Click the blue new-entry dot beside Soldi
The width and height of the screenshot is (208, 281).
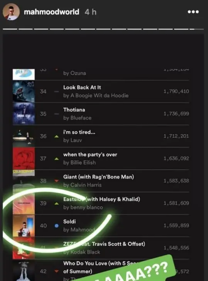tap(56, 226)
